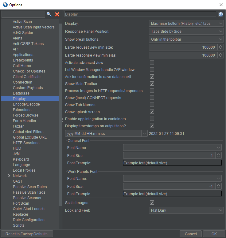Expand the Network tree node
Viewport: 226px width, 238px height.
(9, 176)
